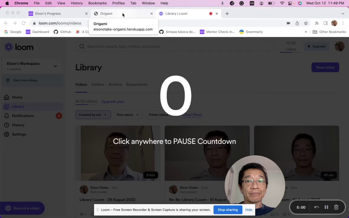Open the GitHub bookmark

[62, 32]
